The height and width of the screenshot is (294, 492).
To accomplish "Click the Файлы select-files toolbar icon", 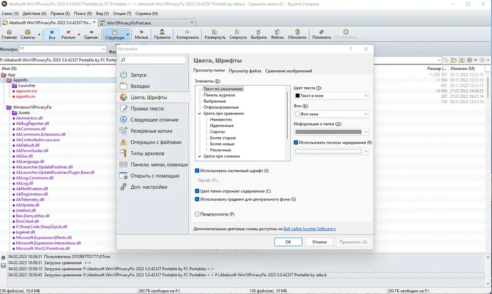I will pos(277,34).
